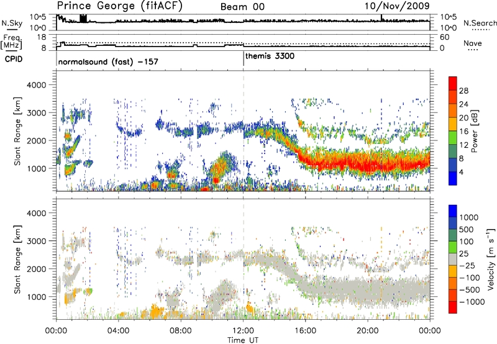Click the "N.Search" legend label
The width and height of the screenshot is (497, 344).
coord(480,23)
